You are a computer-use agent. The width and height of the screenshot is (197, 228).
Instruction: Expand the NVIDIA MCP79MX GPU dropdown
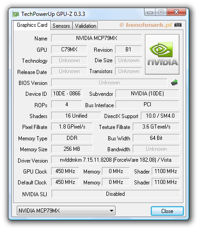pyautogui.click(x=66, y=211)
